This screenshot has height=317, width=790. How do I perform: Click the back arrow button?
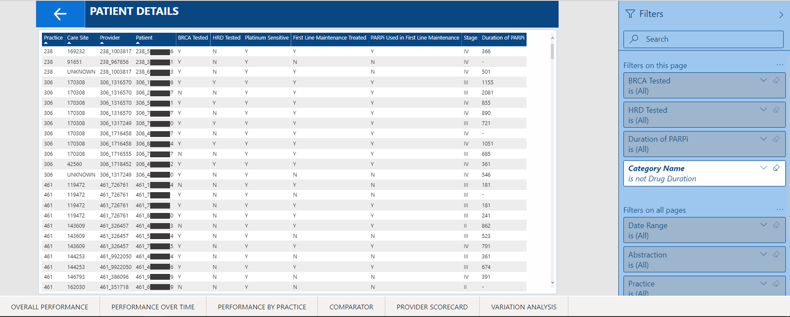(x=60, y=14)
